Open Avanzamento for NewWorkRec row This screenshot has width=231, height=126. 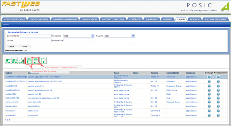(x=218, y=106)
